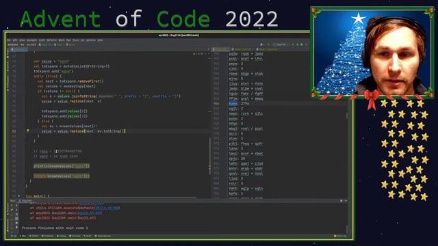Image resolution: width=438 pixels, height=246 pixels.
Task: Open the File menu
Action: coord(9,40)
